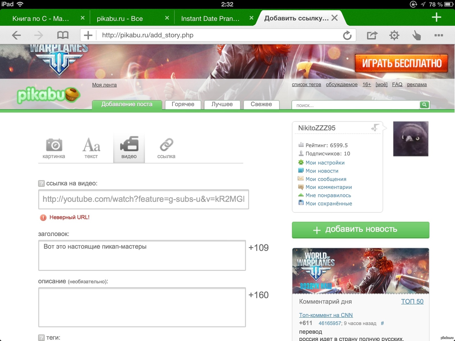Open the 'Свежее' tab
Screen dimensions: 455x341
[261, 104]
